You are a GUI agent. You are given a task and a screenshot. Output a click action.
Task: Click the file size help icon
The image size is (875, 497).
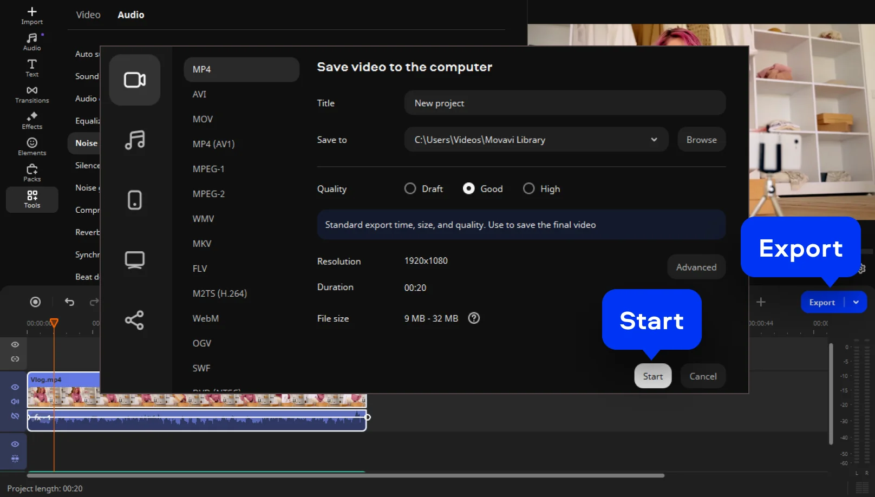coord(474,318)
